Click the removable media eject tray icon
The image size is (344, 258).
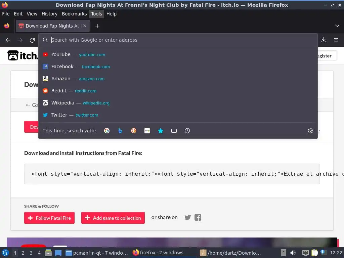click(284, 253)
